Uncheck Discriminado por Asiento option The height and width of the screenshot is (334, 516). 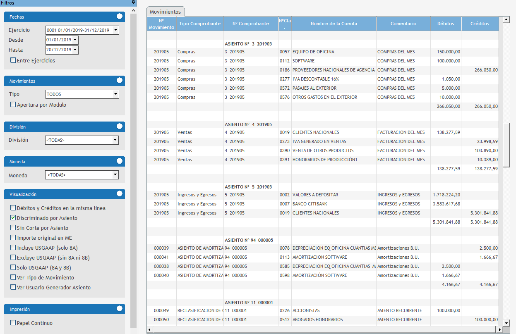click(x=13, y=218)
